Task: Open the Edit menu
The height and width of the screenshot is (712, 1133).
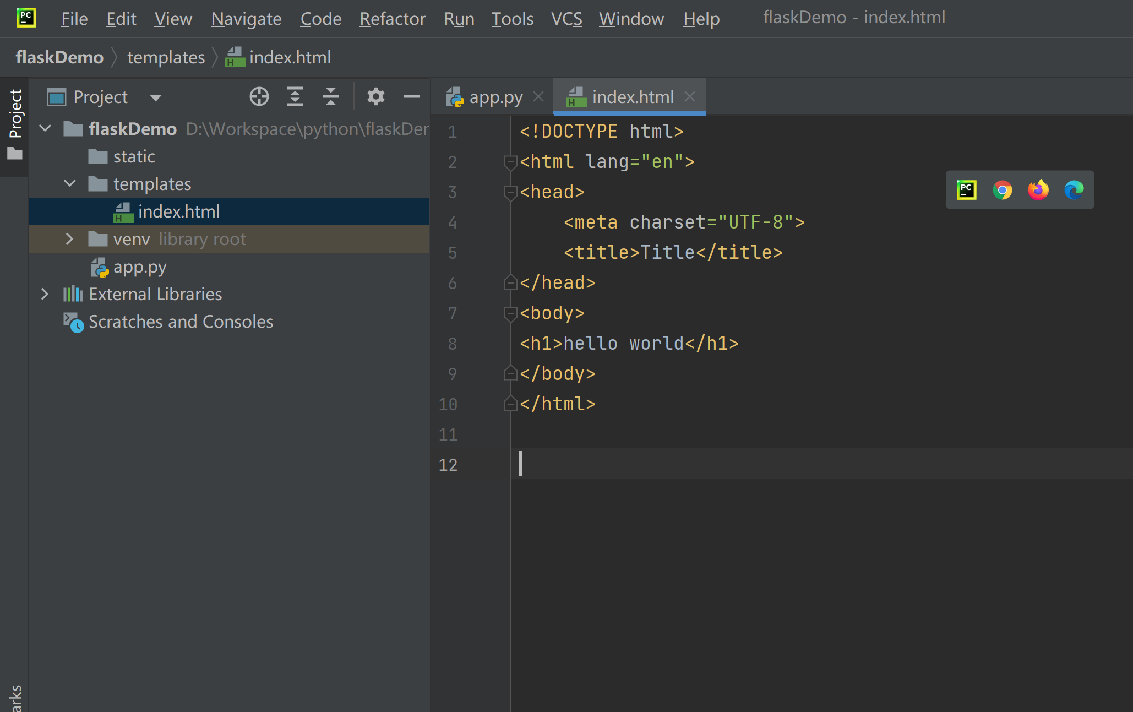Action: click(x=121, y=19)
